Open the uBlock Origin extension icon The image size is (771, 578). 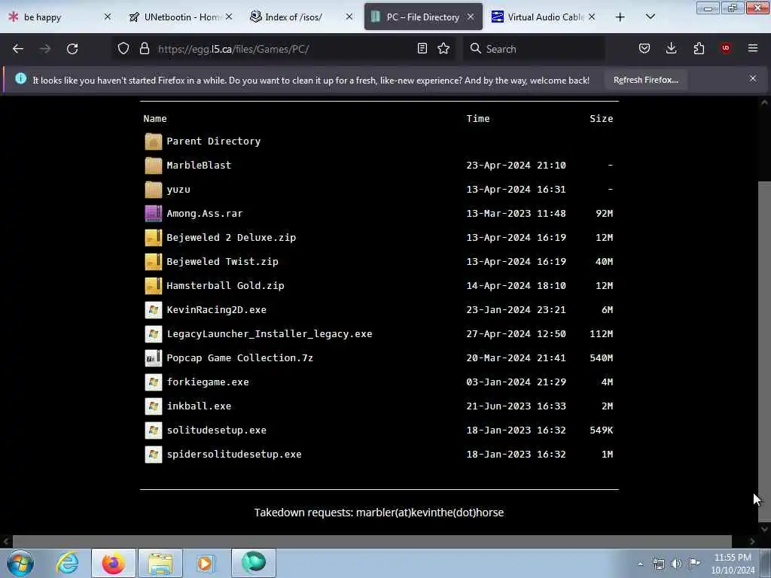pyautogui.click(x=726, y=48)
